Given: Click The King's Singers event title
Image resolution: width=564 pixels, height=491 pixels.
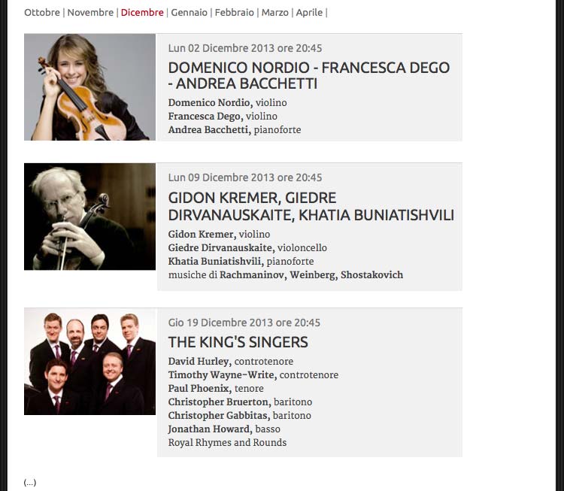Looking at the screenshot, I should pyautogui.click(x=238, y=342).
